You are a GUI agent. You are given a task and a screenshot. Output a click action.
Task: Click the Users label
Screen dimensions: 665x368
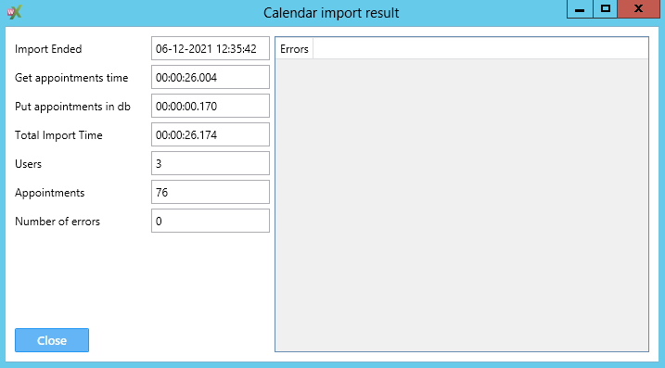tap(28, 164)
